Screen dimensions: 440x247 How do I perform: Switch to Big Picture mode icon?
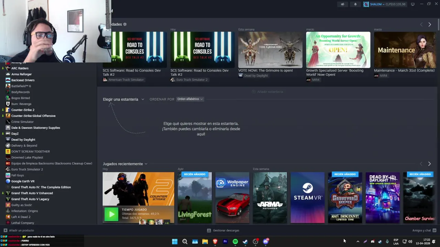(412, 4)
